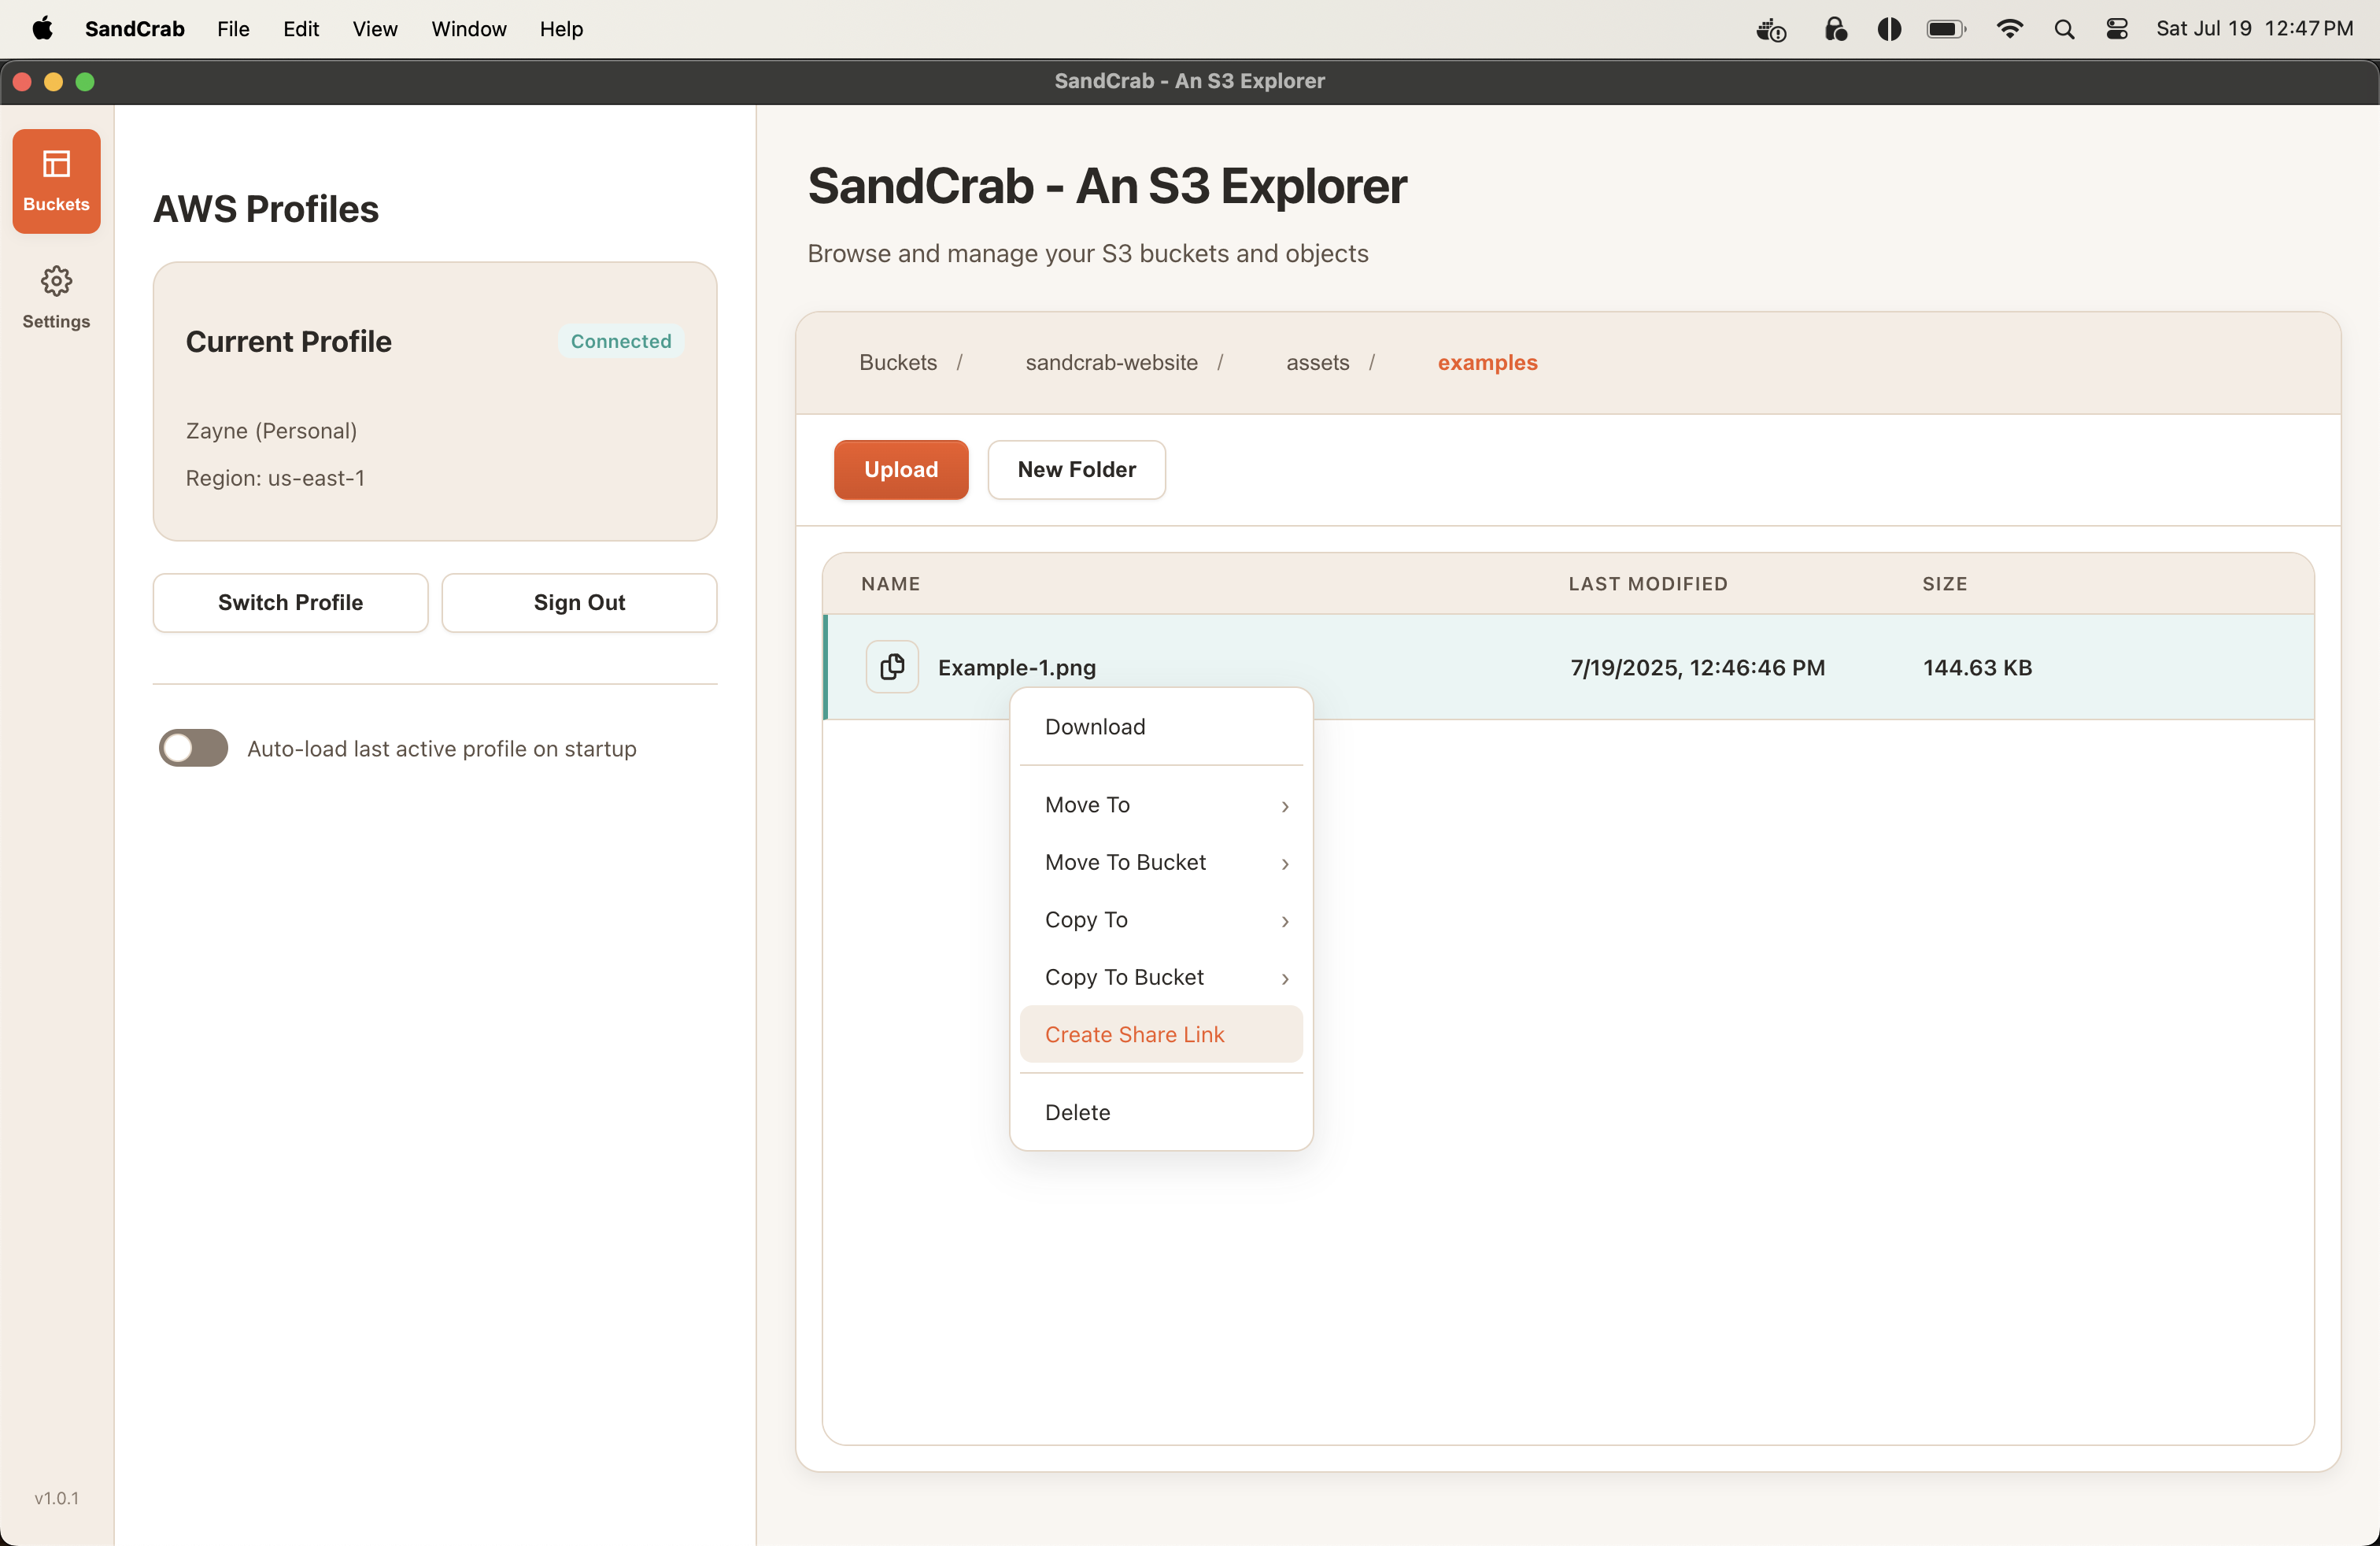This screenshot has height=1546, width=2380.
Task: Expand the Move To submenu
Action: coord(1161,805)
